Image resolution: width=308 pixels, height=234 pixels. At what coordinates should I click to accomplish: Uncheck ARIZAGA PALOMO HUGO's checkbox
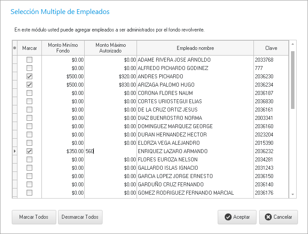click(30, 85)
